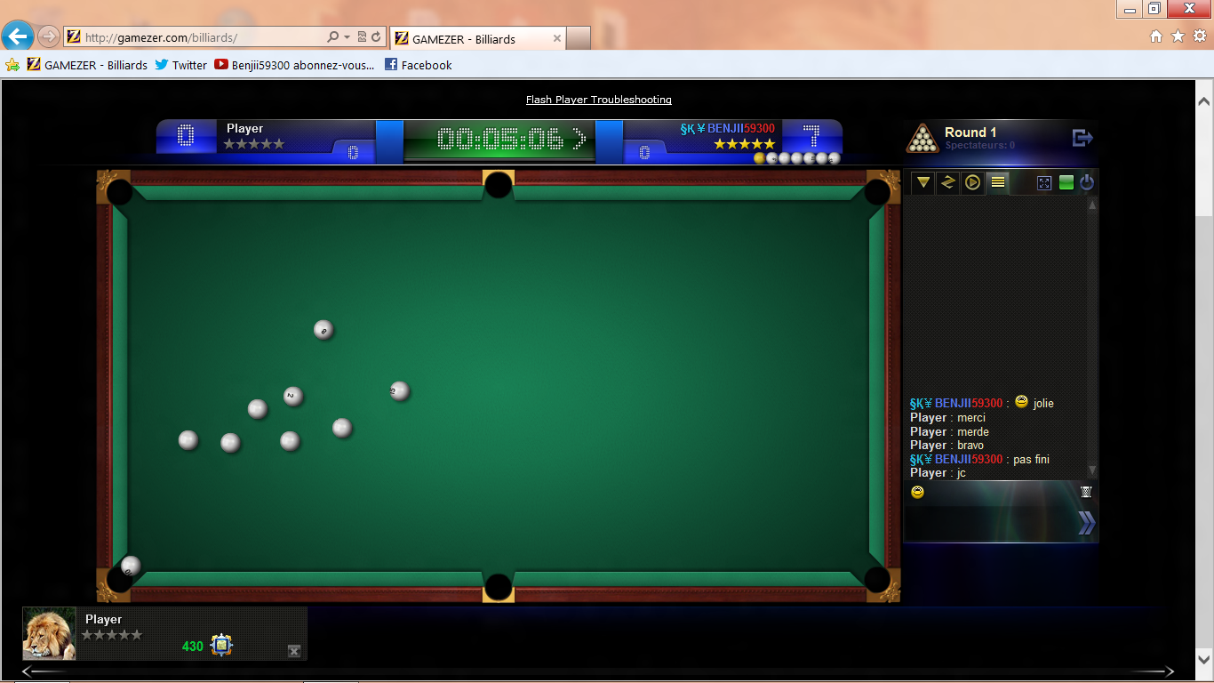The height and width of the screenshot is (683, 1214).
Task: Click the top middle pocket
Action: coord(499,185)
